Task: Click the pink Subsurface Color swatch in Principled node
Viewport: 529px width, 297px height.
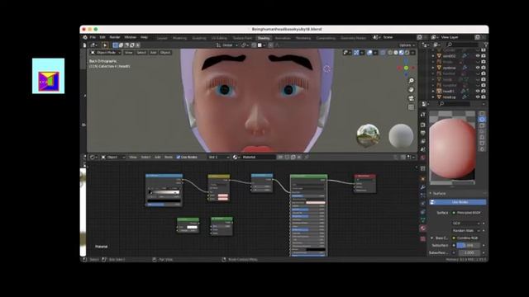Action: pos(316,202)
